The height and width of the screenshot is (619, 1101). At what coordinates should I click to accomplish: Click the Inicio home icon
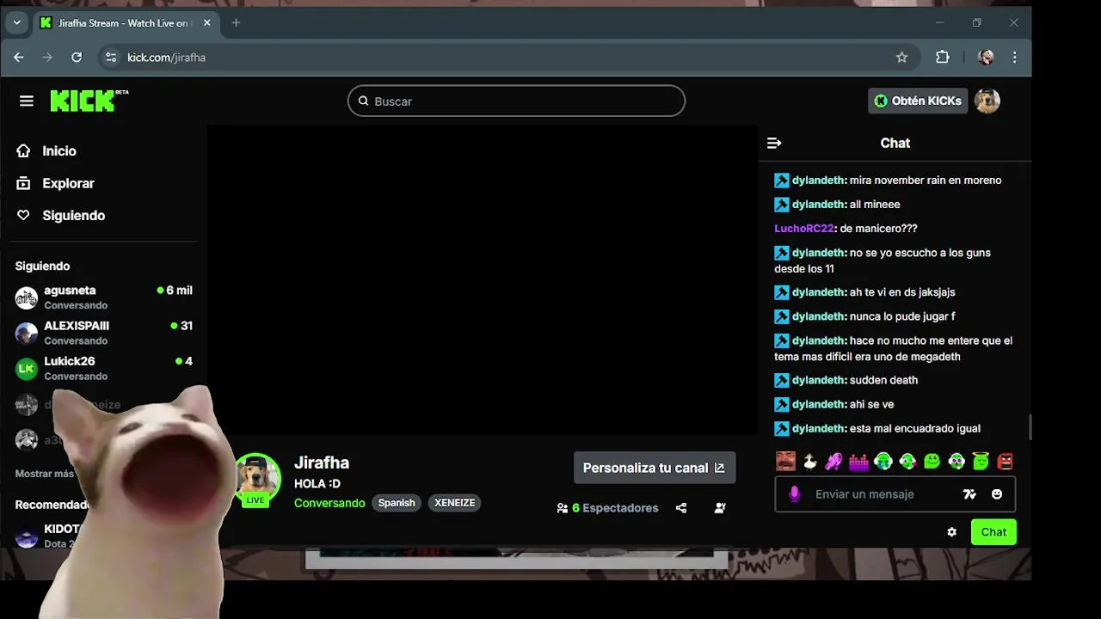pyautogui.click(x=23, y=150)
